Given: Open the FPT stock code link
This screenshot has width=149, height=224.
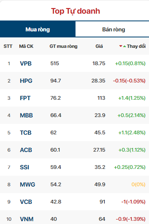Looking at the screenshot, I should coord(25,98).
